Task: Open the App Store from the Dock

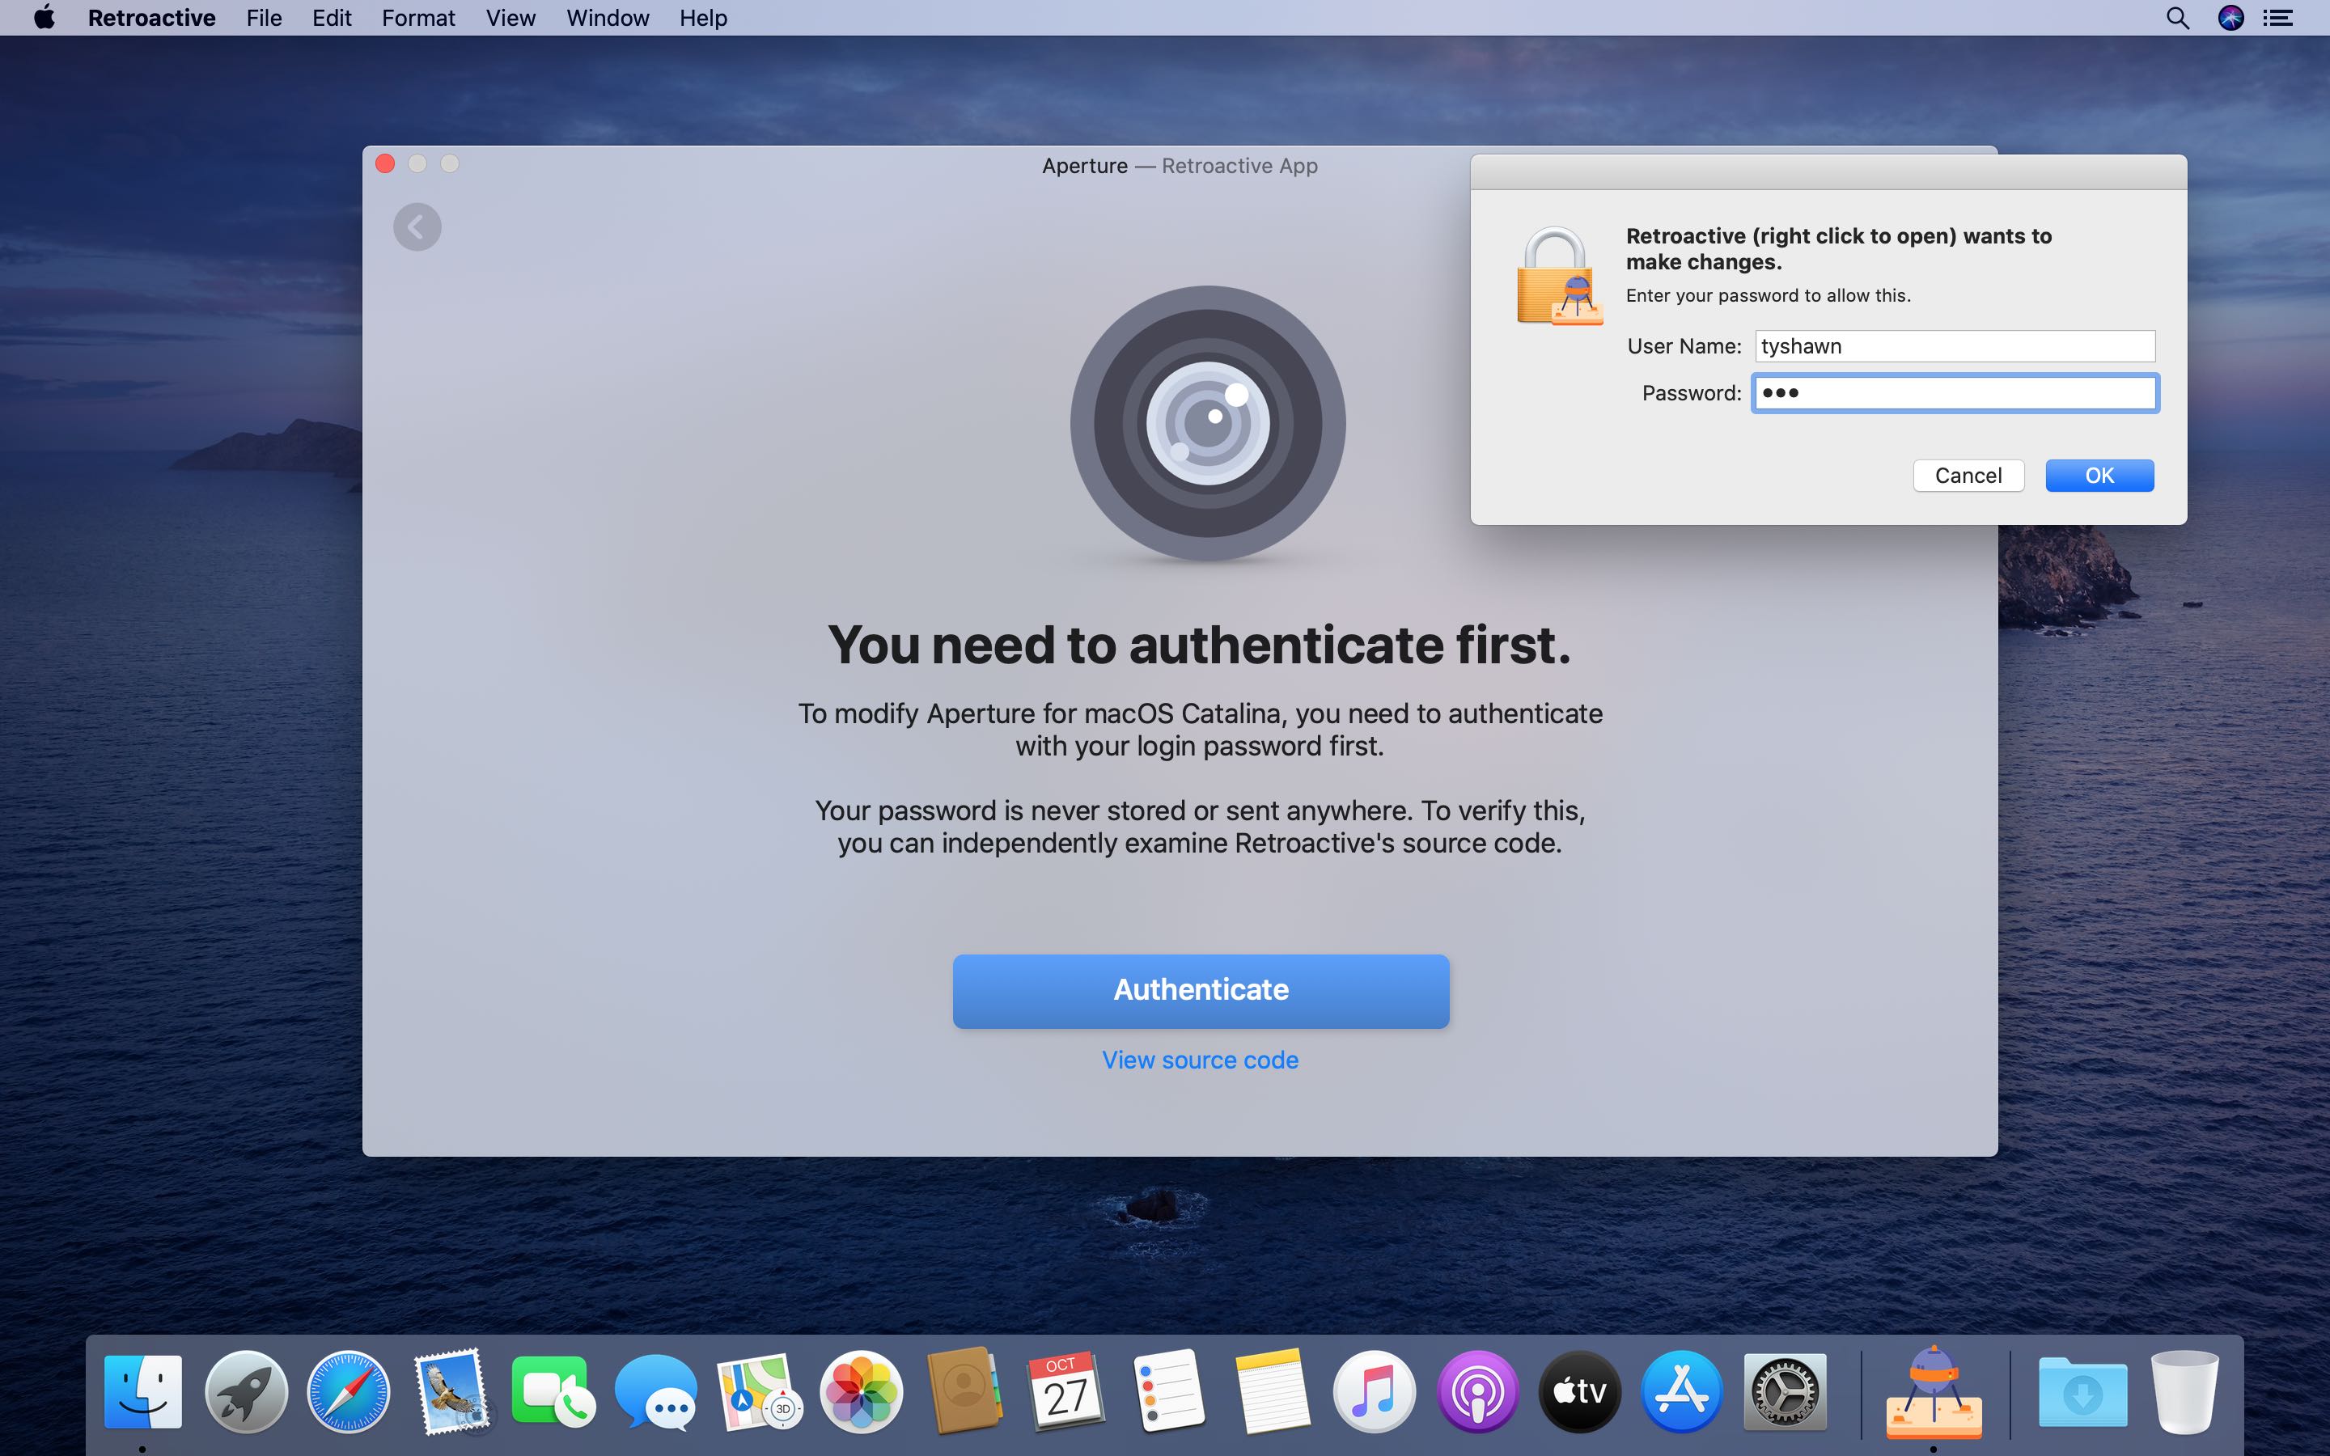Action: (x=1681, y=1392)
